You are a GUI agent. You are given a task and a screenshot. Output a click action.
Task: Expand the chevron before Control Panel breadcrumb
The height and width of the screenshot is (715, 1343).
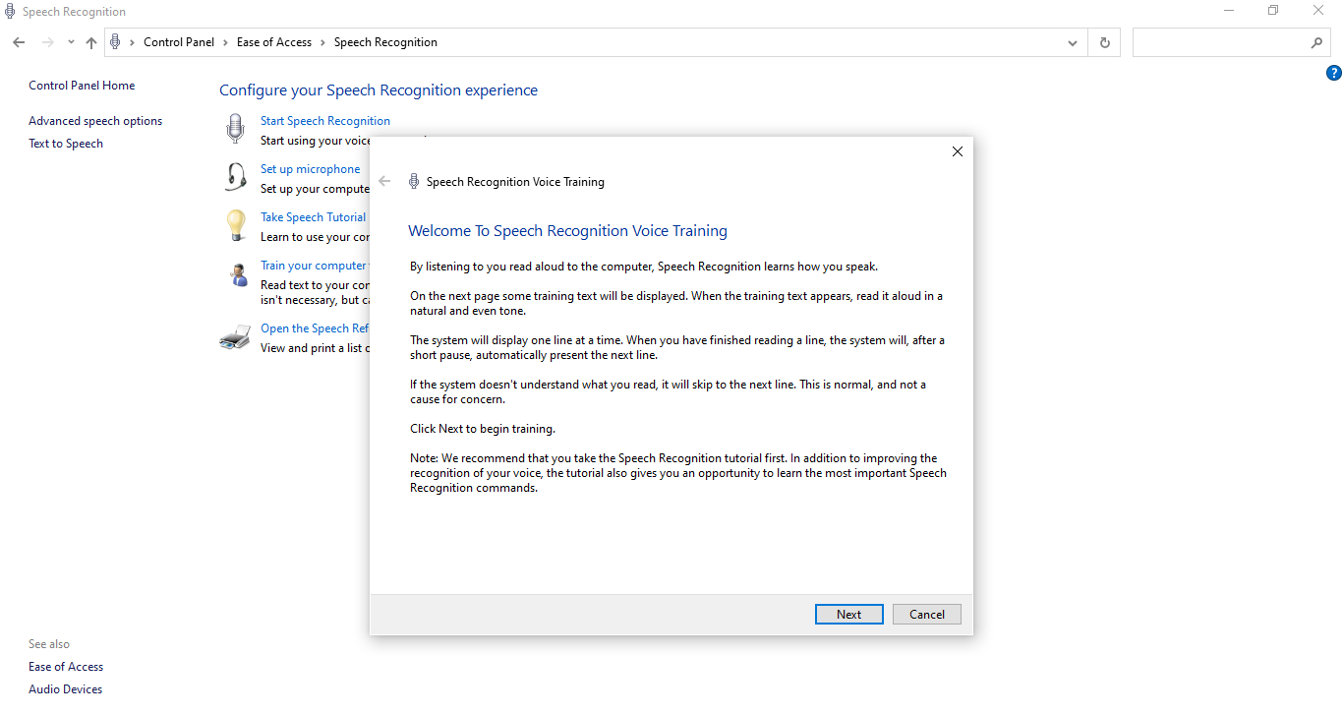click(x=133, y=42)
